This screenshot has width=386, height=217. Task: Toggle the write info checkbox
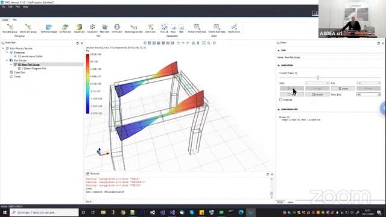[x=281, y=99]
